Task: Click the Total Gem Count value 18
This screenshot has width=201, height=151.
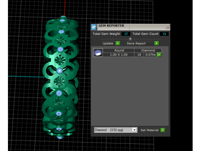Action: coord(164,34)
